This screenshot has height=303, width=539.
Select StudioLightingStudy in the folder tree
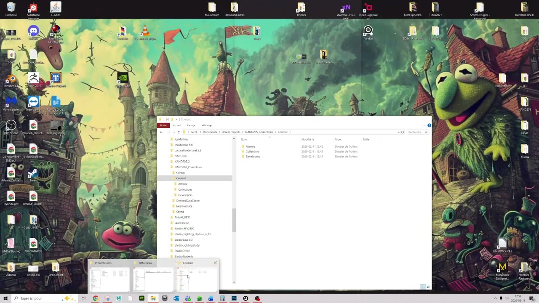187,245
